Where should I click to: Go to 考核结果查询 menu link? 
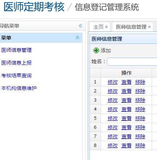pos(16,75)
